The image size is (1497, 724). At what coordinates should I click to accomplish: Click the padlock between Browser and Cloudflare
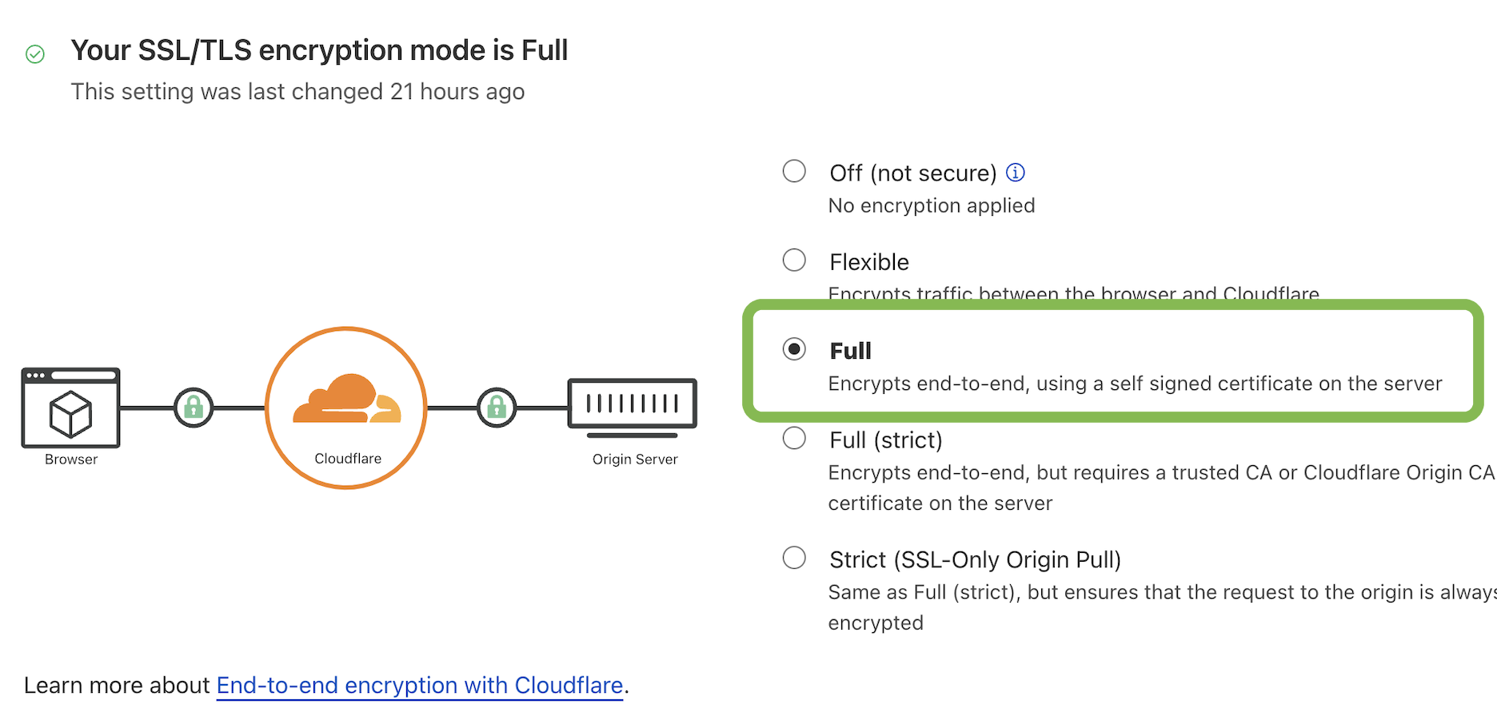point(194,408)
